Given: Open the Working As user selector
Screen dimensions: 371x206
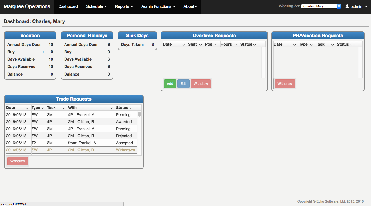Looking at the screenshot, I should (321, 6).
